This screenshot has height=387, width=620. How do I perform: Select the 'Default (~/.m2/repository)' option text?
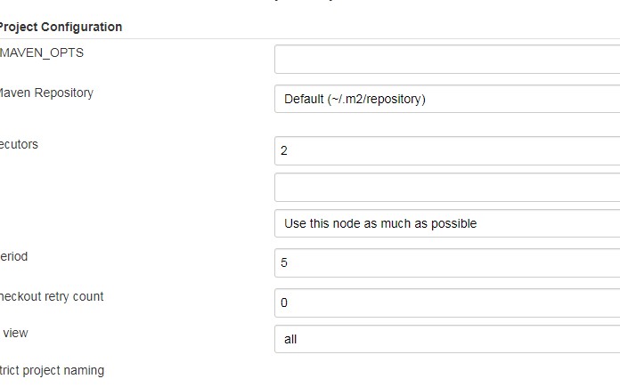pyautogui.click(x=355, y=99)
